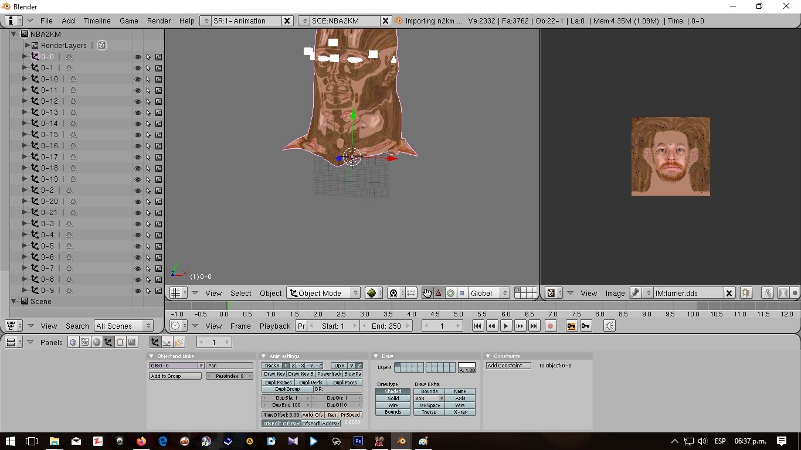The width and height of the screenshot is (801, 450).
Task: Toggle renderability icon for object 0-9
Action: [158, 291]
